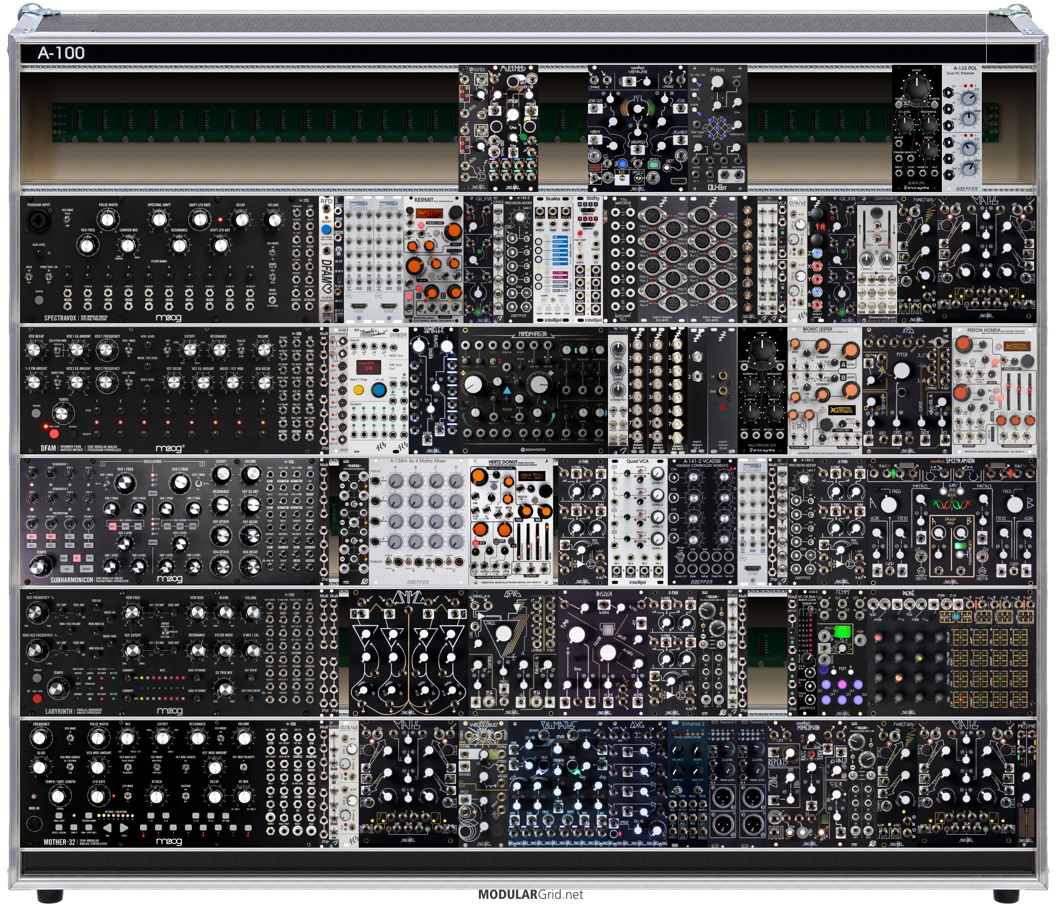
Task: Click the red-lit top-left knob on René's grid
Action: pos(879,637)
